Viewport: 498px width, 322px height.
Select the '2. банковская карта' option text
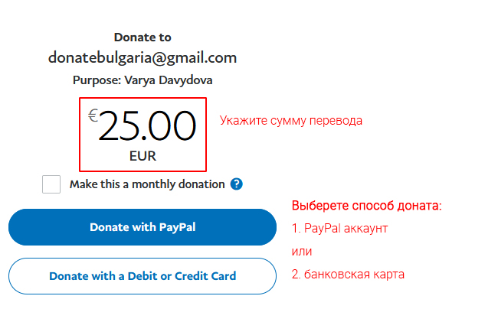click(348, 274)
